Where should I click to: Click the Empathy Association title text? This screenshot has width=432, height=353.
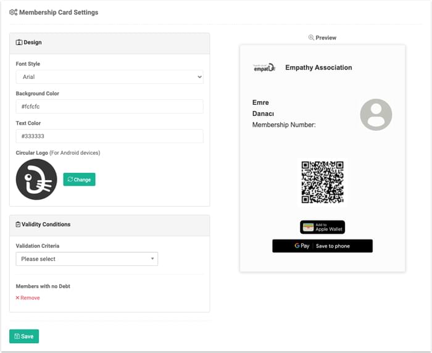tap(318, 67)
